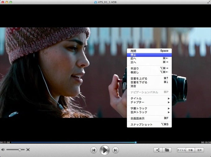Select 全画面表示 in the context menu
The width and height of the screenshot is (211, 157).
click(149, 118)
